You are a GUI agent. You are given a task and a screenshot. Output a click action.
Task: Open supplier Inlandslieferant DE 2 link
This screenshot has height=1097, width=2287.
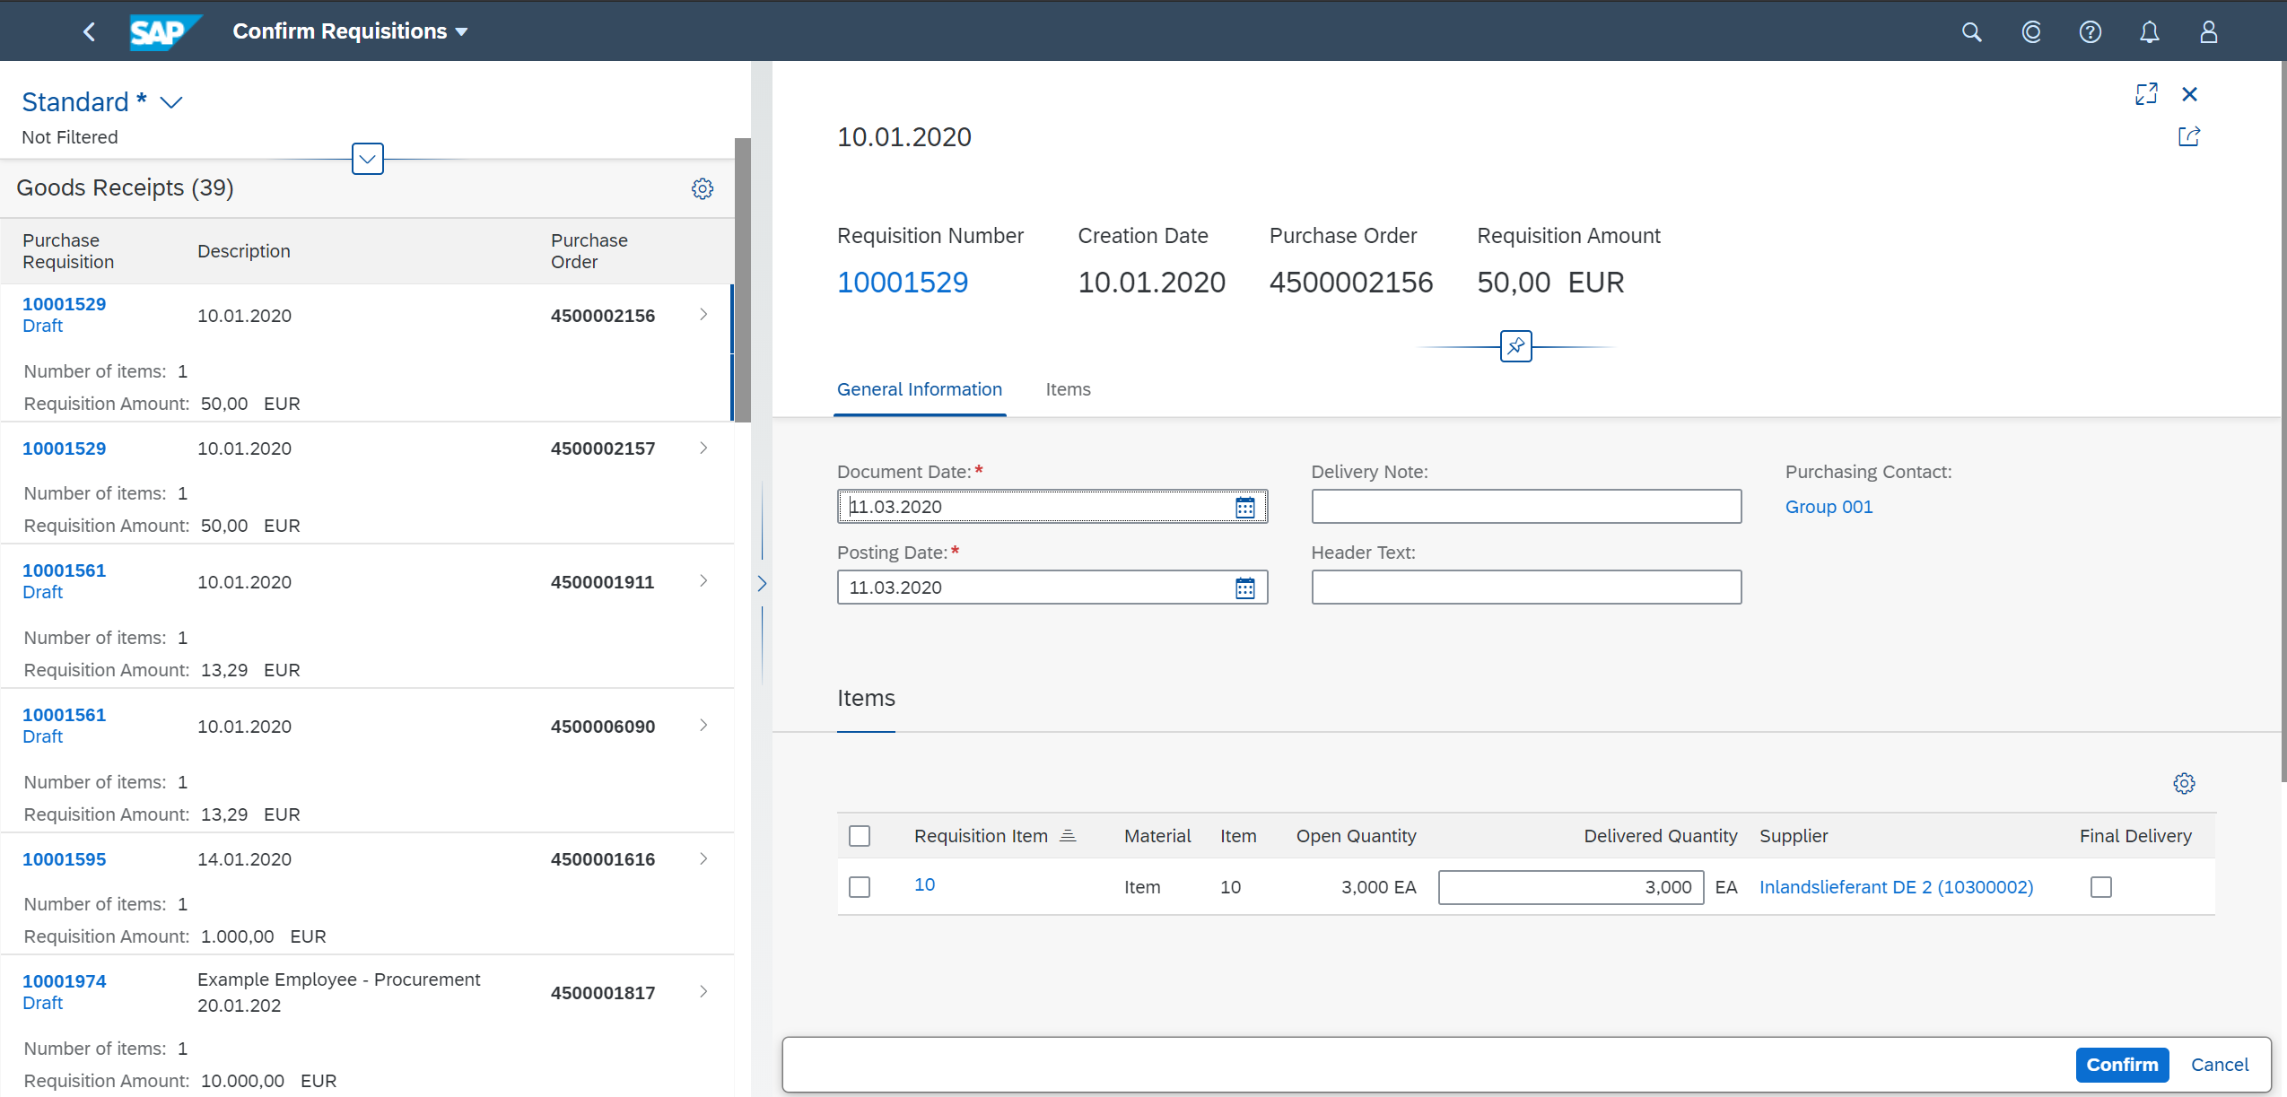pyautogui.click(x=1896, y=887)
